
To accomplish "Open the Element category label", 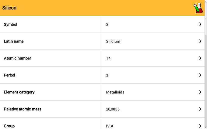I will click(19, 92).
